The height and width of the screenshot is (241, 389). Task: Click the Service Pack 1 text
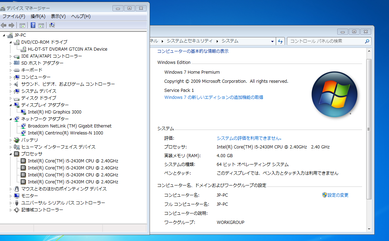pyautogui.click(x=179, y=90)
